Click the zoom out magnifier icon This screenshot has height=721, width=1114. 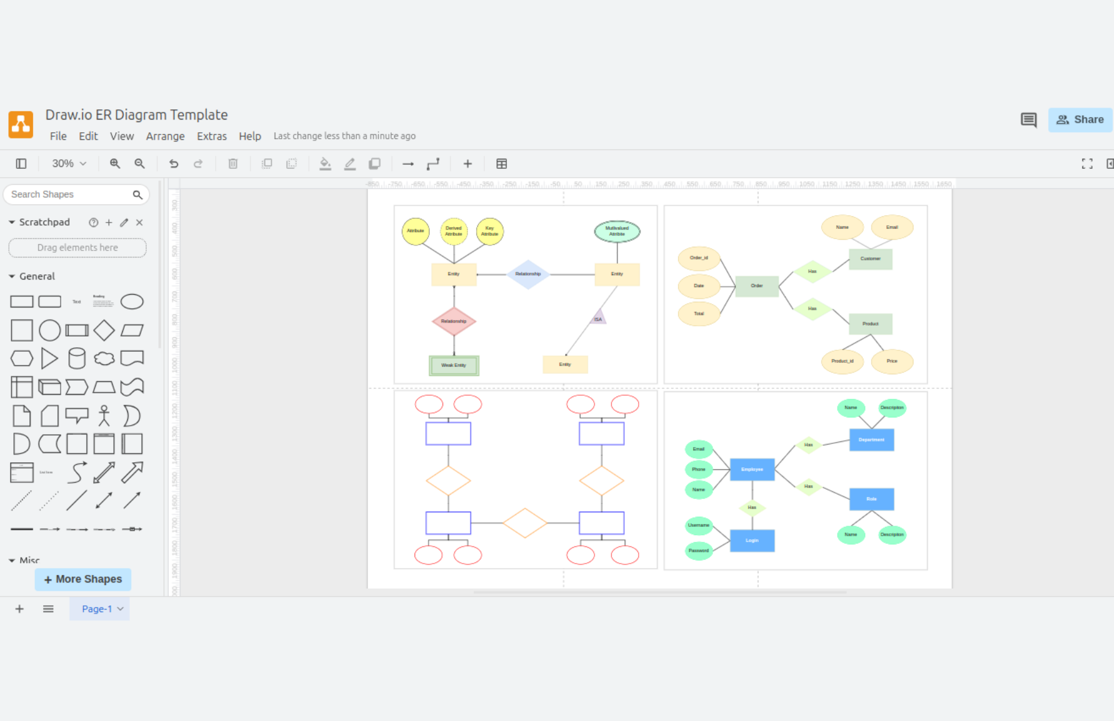140,164
